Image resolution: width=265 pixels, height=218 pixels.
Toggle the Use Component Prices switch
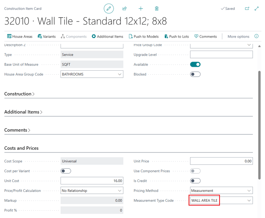pos(195,171)
